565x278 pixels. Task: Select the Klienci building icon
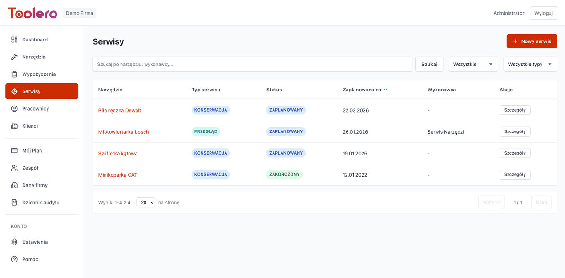click(14, 126)
